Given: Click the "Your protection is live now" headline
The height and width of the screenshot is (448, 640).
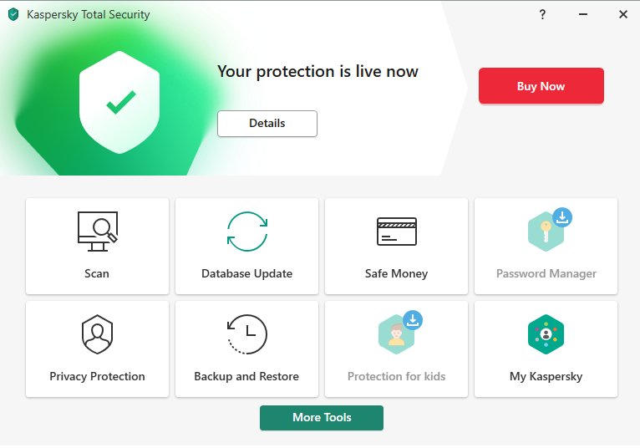Looking at the screenshot, I should pyautogui.click(x=317, y=72).
